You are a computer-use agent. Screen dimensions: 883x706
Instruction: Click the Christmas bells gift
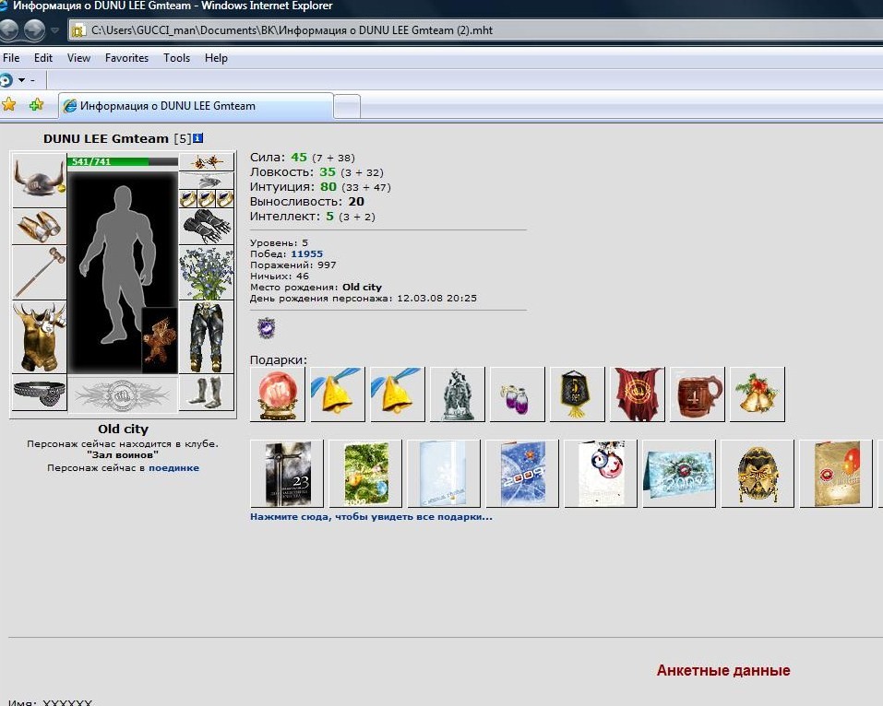point(757,394)
